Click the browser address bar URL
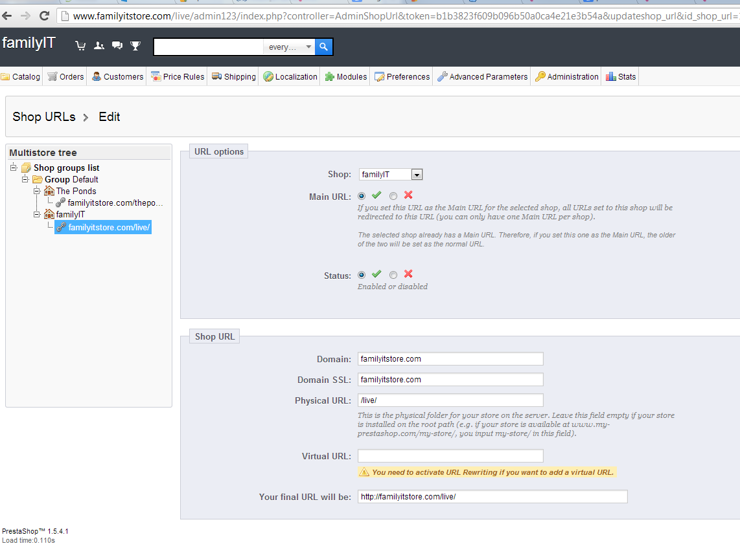This screenshot has width=740, height=546. click(406, 16)
